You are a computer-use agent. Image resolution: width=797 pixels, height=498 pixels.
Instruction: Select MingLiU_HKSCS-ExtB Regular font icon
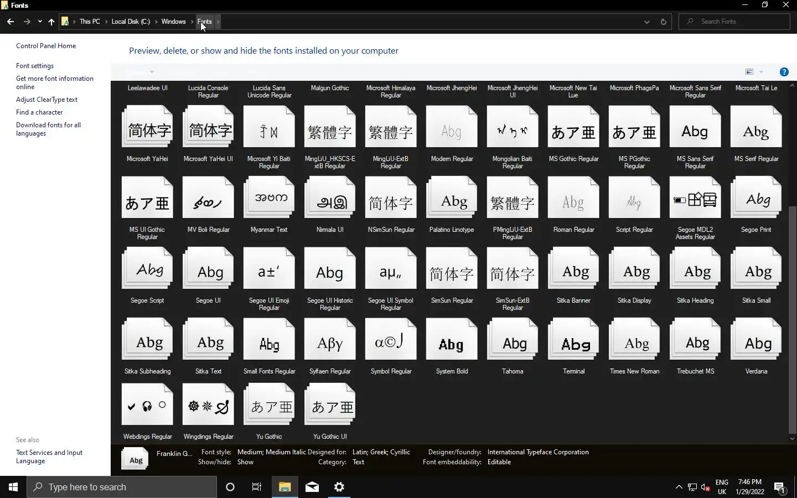[330, 127]
